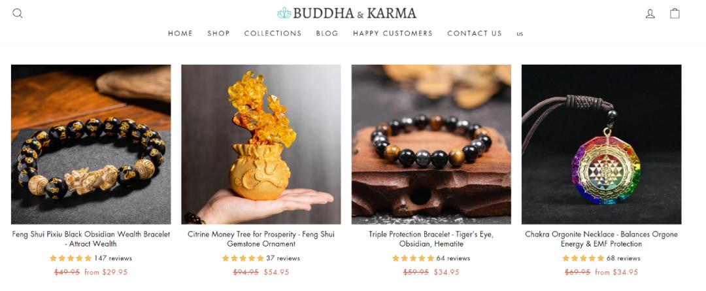Open the US region selector

[x=520, y=34]
